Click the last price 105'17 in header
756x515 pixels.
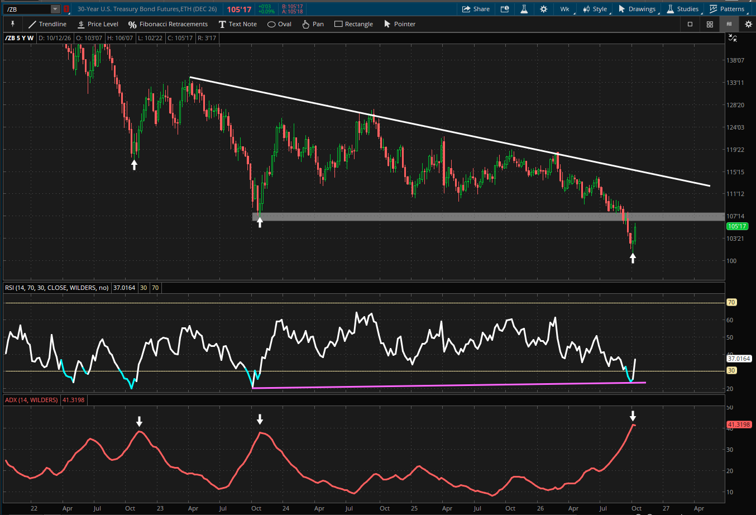pos(239,9)
